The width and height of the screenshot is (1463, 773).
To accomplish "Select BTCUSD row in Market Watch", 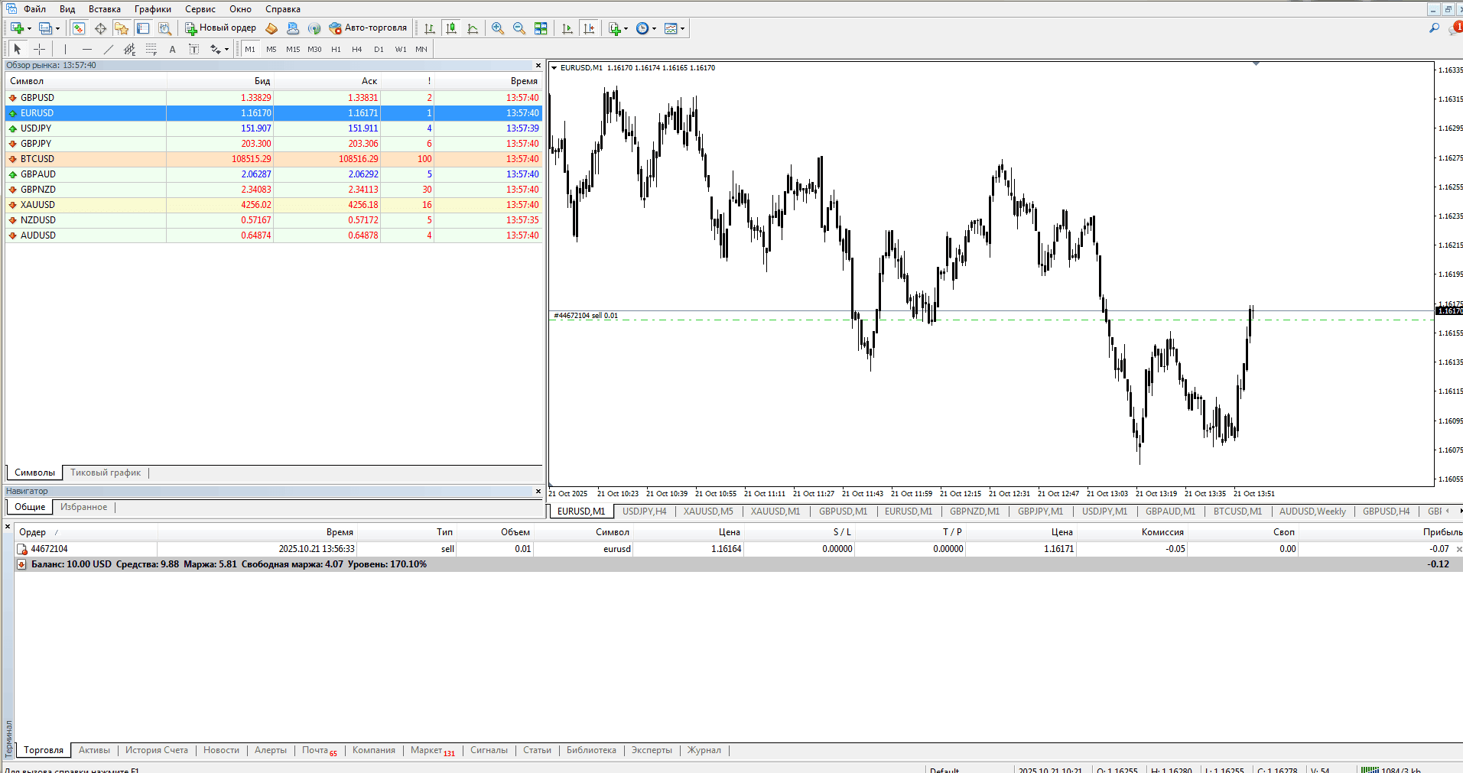I will [x=274, y=159].
